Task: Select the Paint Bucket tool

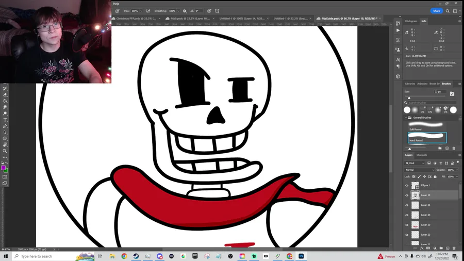Action: pos(5,101)
